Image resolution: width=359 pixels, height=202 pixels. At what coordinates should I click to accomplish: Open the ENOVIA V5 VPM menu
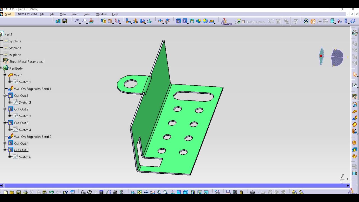click(x=26, y=14)
